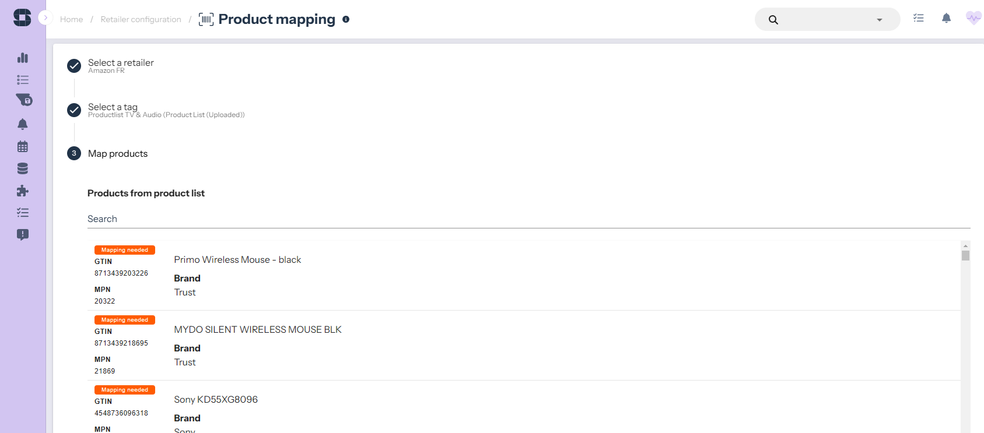The height and width of the screenshot is (433, 984).
Task: Open the heart pulse health icon
Action: pyautogui.click(x=973, y=19)
